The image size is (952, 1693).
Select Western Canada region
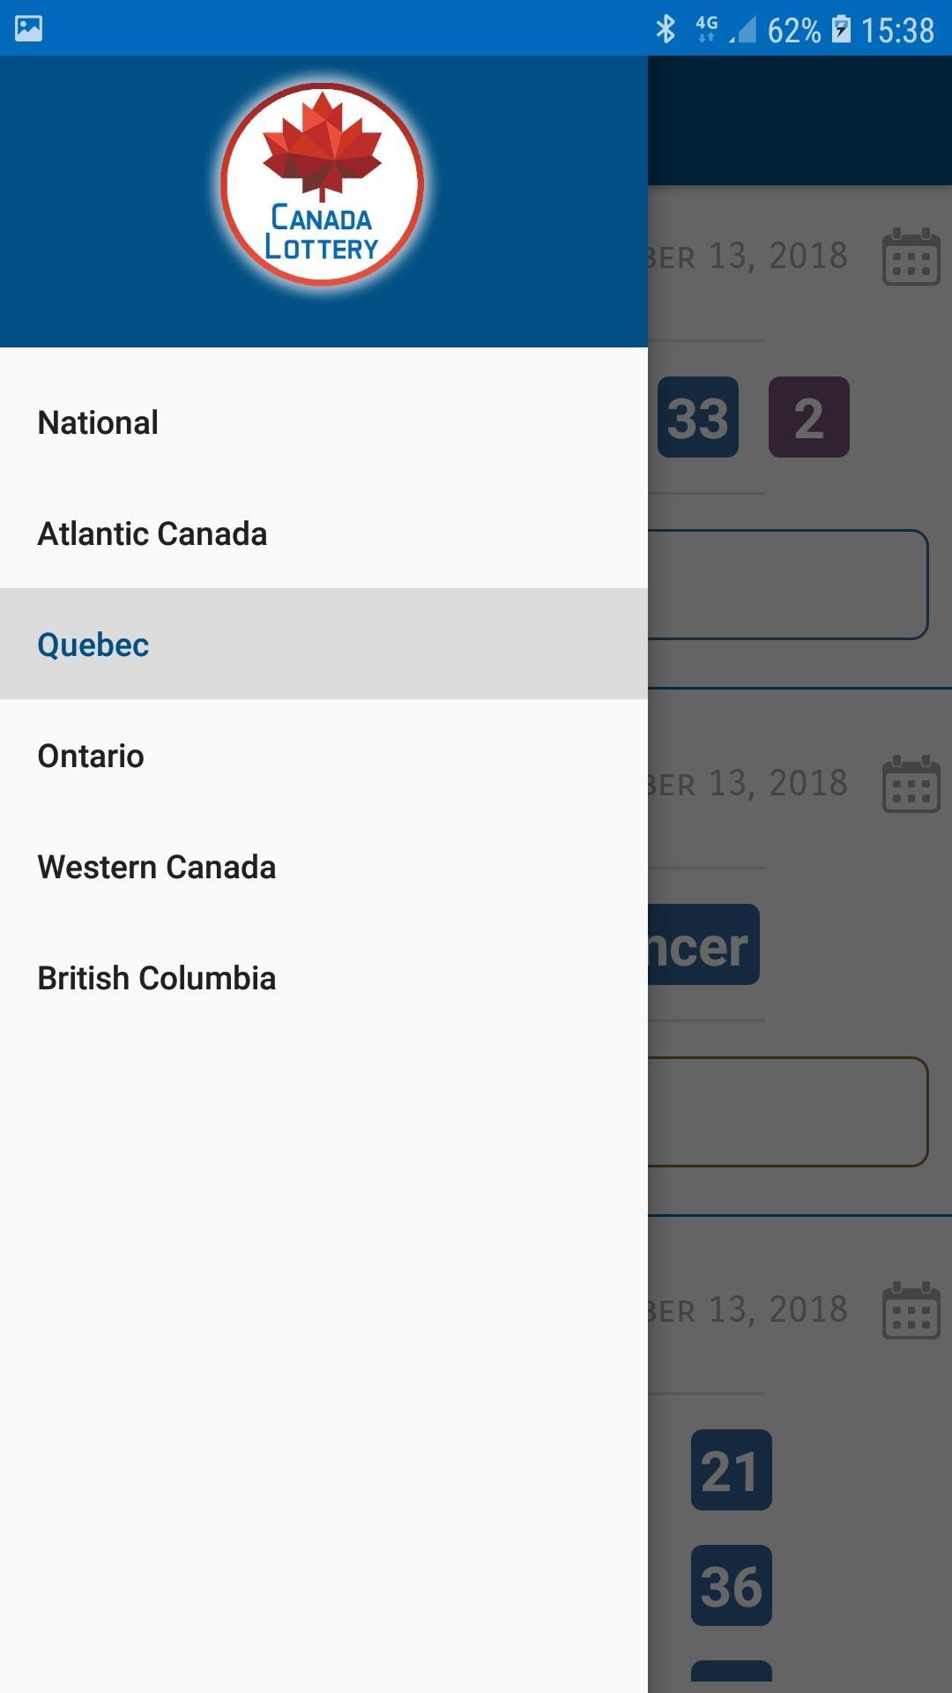pos(324,867)
